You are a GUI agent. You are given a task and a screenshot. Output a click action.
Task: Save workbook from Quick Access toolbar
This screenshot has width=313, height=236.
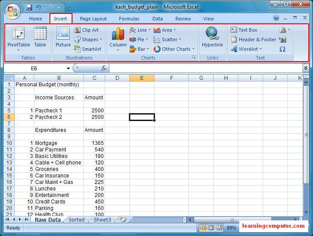click(29, 7)
